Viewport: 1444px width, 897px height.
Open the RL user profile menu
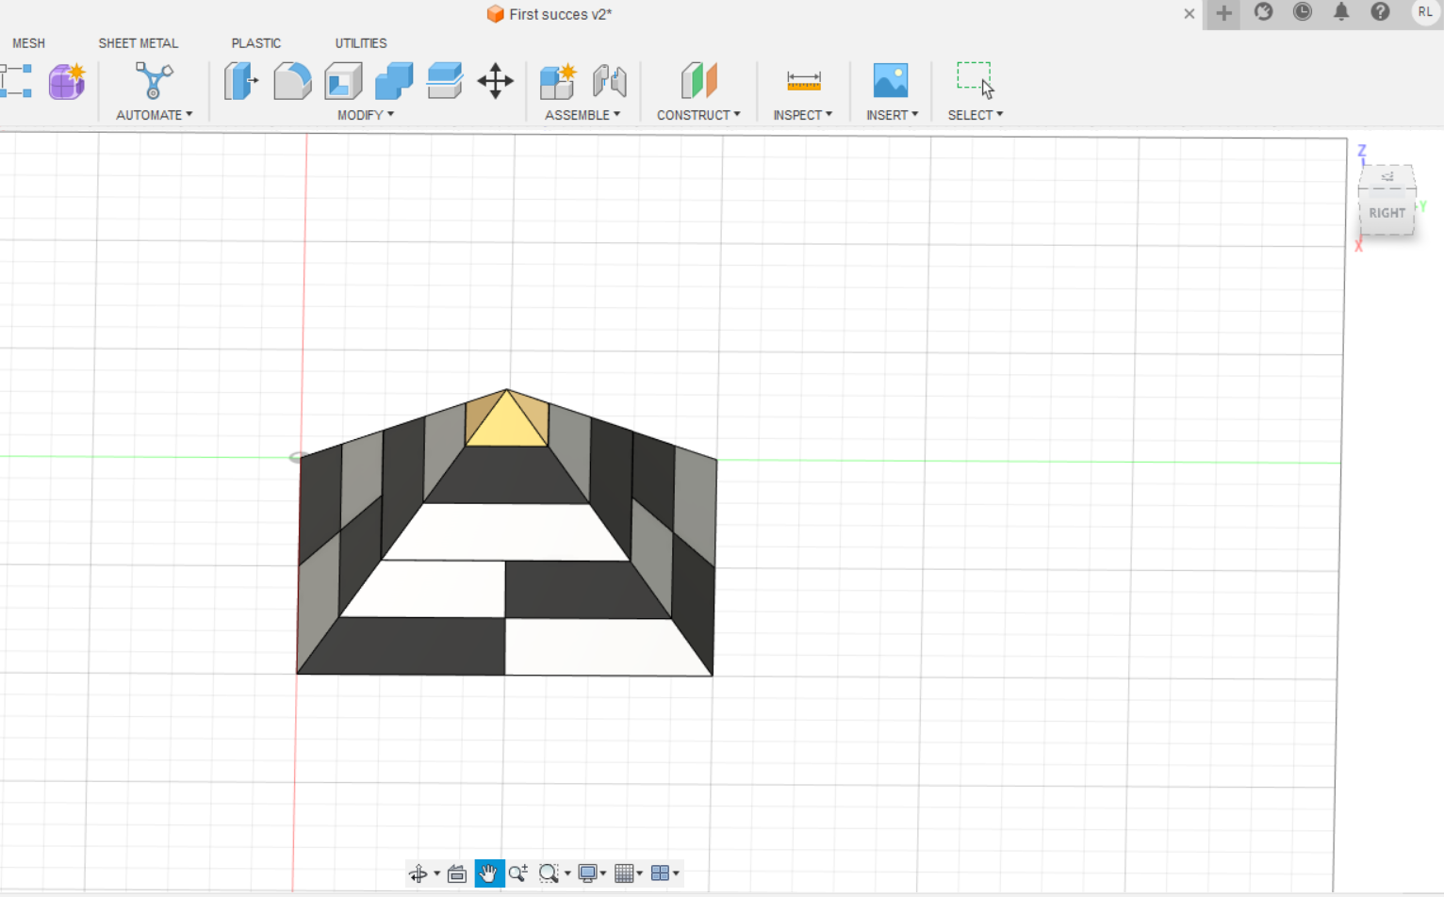coord(1424,12)
